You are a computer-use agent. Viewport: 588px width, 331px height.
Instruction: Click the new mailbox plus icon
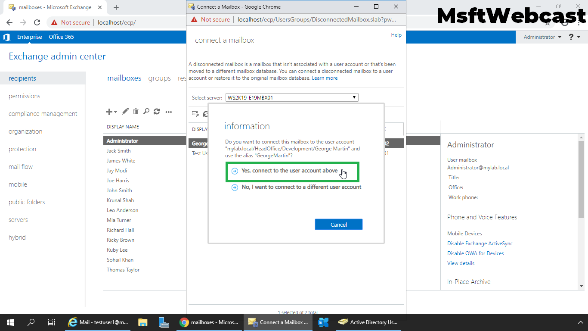(108, 112)
